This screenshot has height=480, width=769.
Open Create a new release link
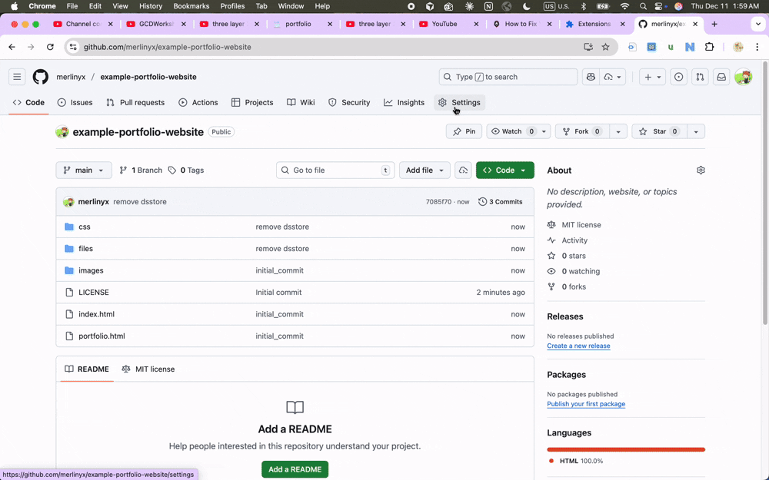click(579, 346)
